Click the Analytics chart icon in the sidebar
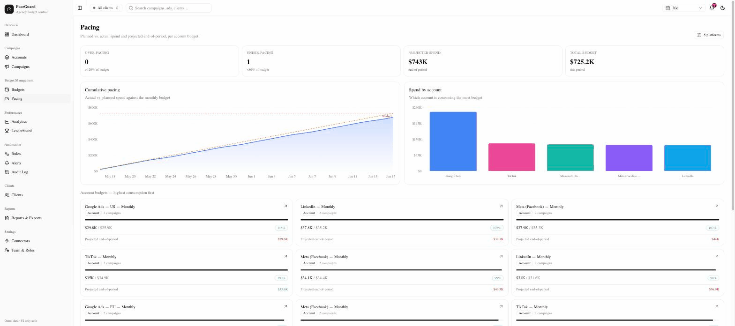 point(7,122)
